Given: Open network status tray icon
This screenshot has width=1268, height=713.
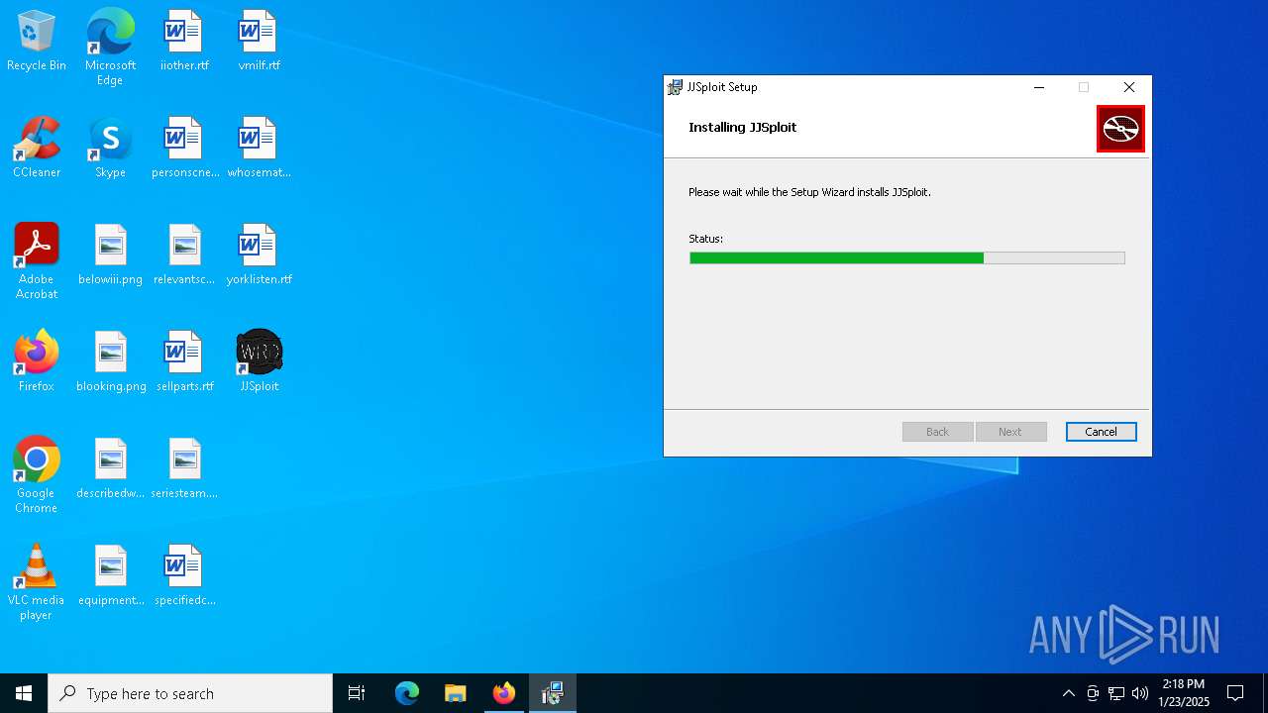Looking at the screenshot, I should (x=1116, y=693).
